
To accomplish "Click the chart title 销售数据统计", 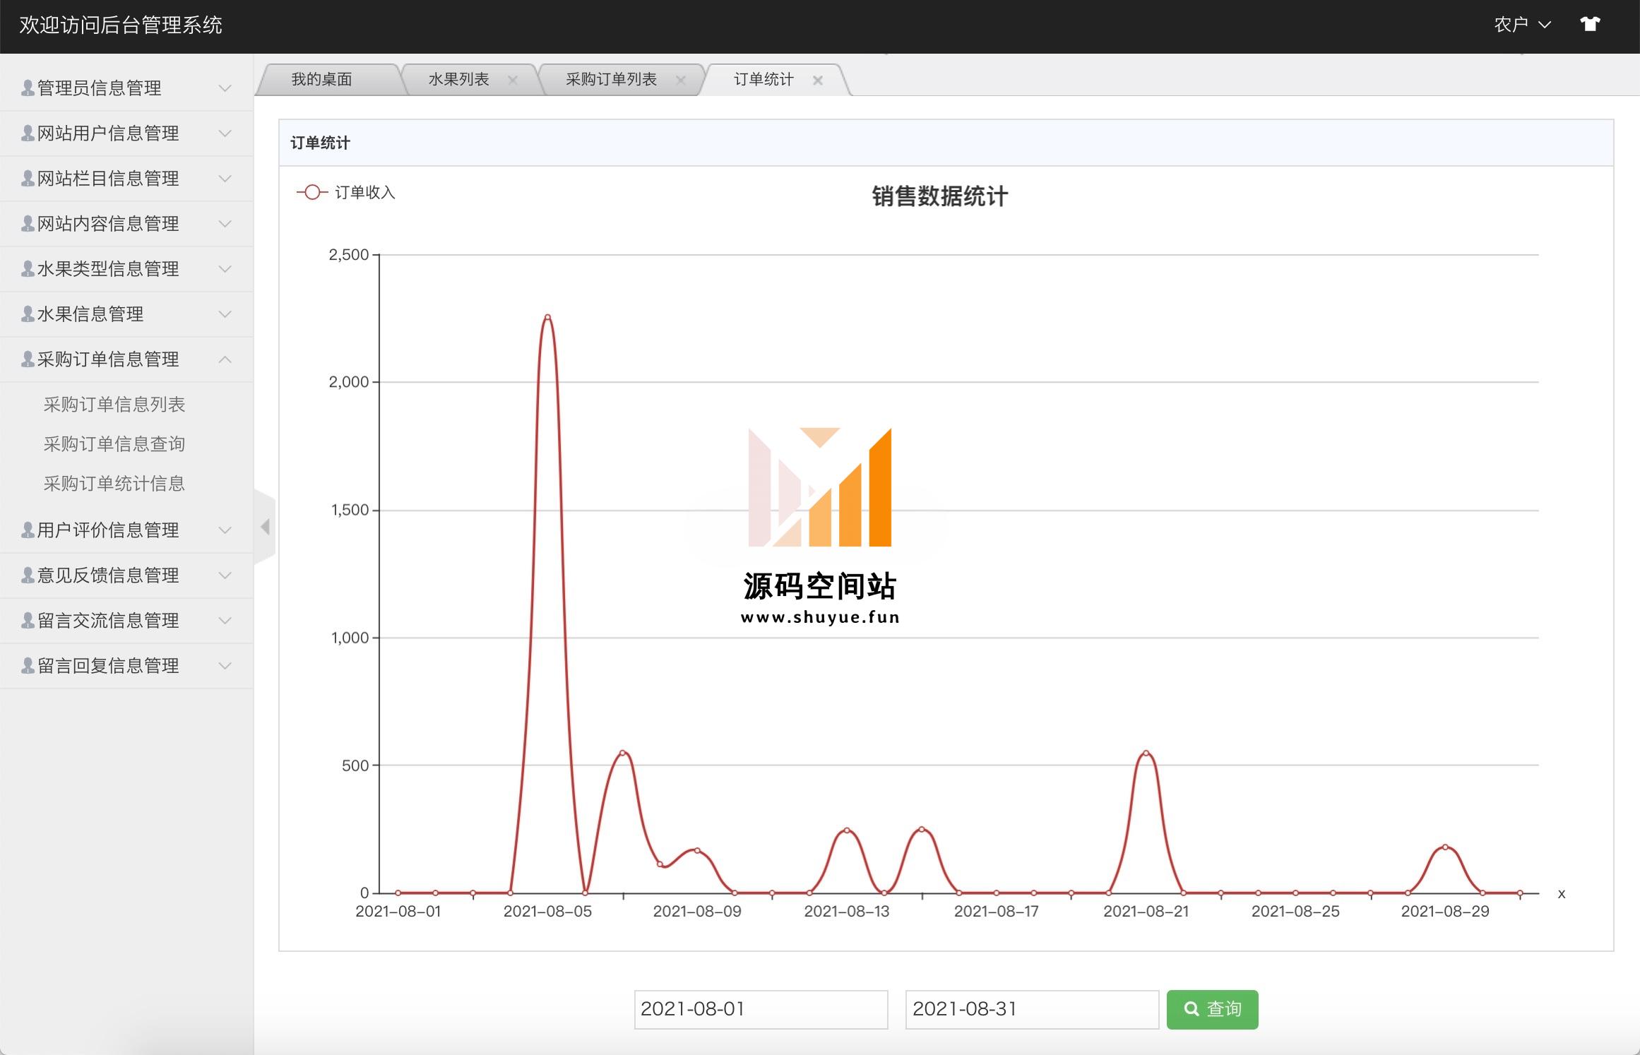I will [x=939, y=196].
